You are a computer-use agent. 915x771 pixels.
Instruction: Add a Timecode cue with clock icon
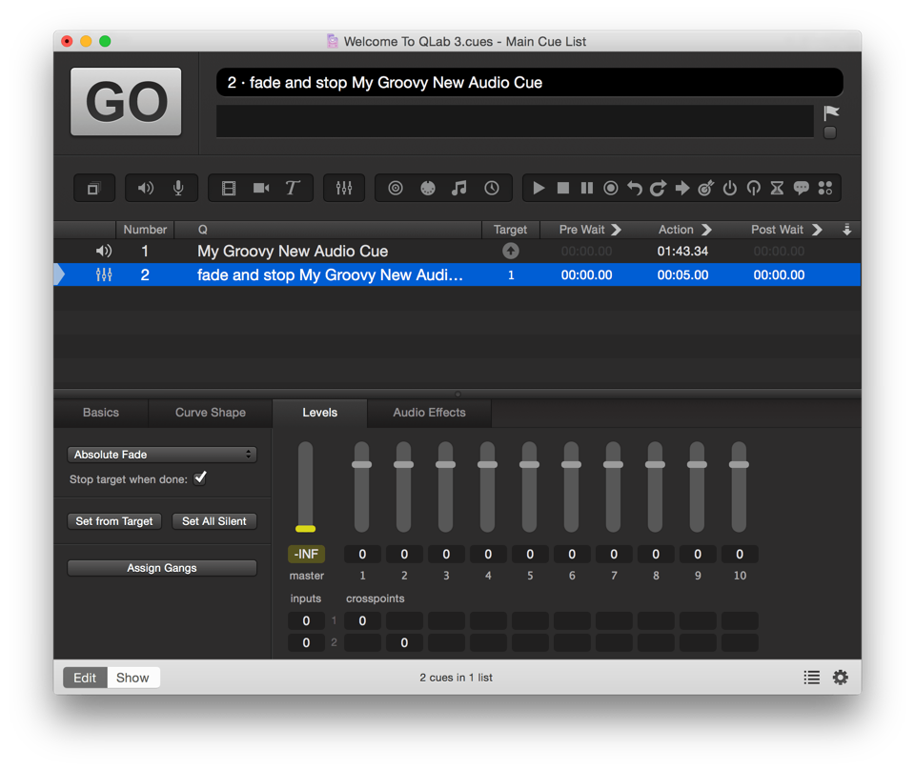[492, 189]
